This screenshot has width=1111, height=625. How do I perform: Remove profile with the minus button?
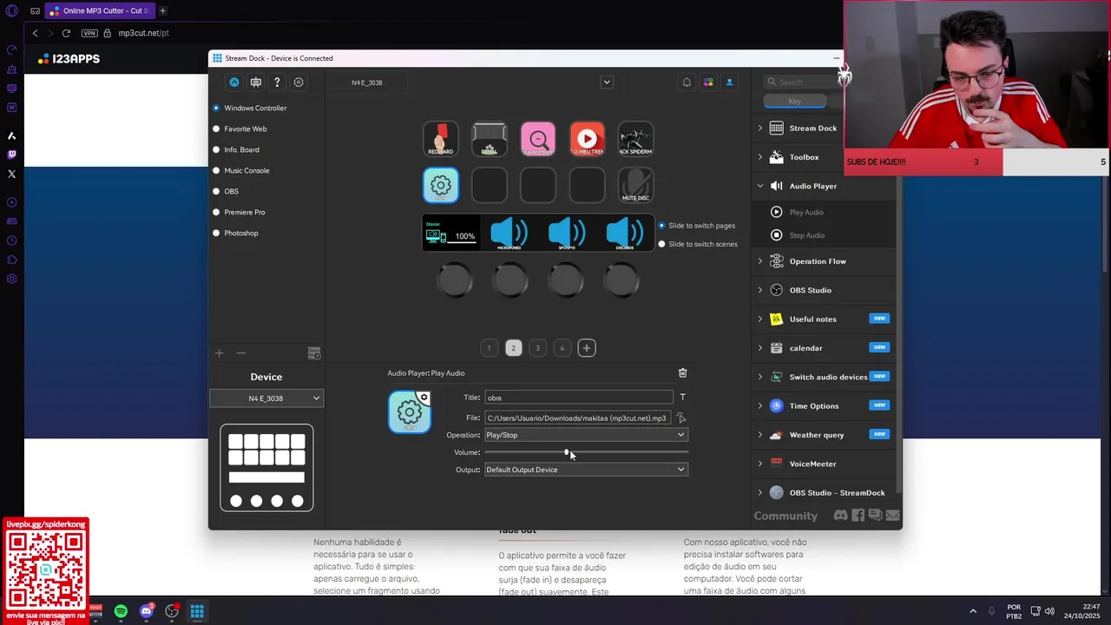(241, 353)
